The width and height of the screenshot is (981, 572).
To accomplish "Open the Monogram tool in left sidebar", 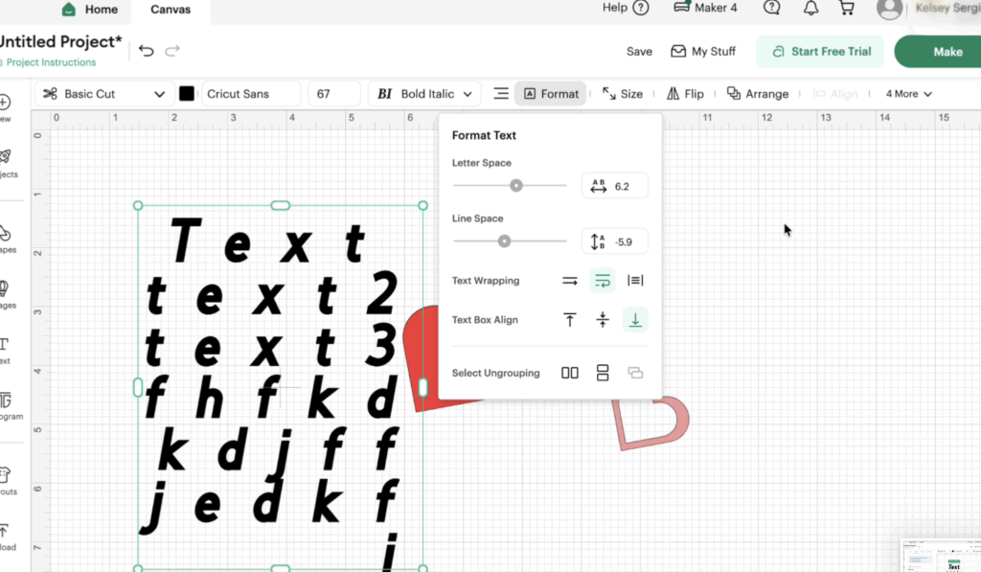I will tap(7, 406).
